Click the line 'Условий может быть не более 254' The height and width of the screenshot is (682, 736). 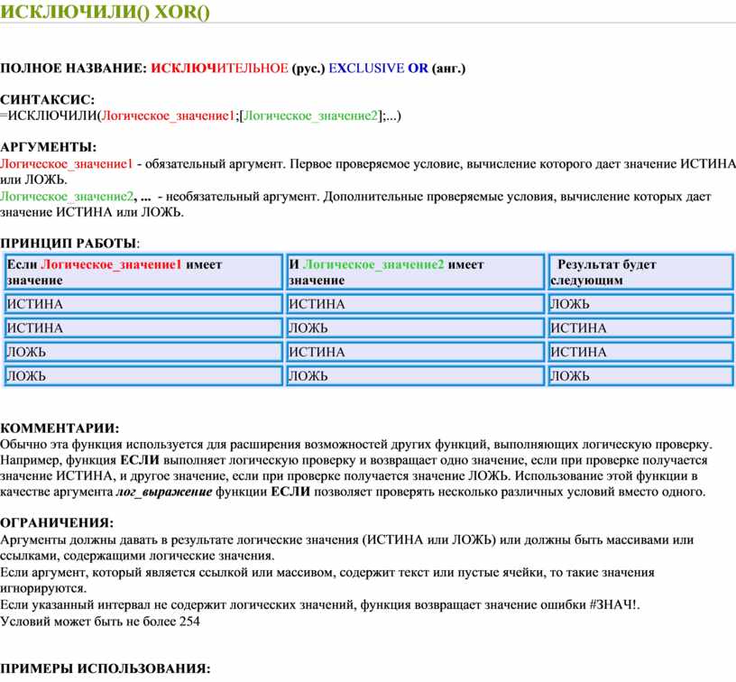[x=100, y=621]
